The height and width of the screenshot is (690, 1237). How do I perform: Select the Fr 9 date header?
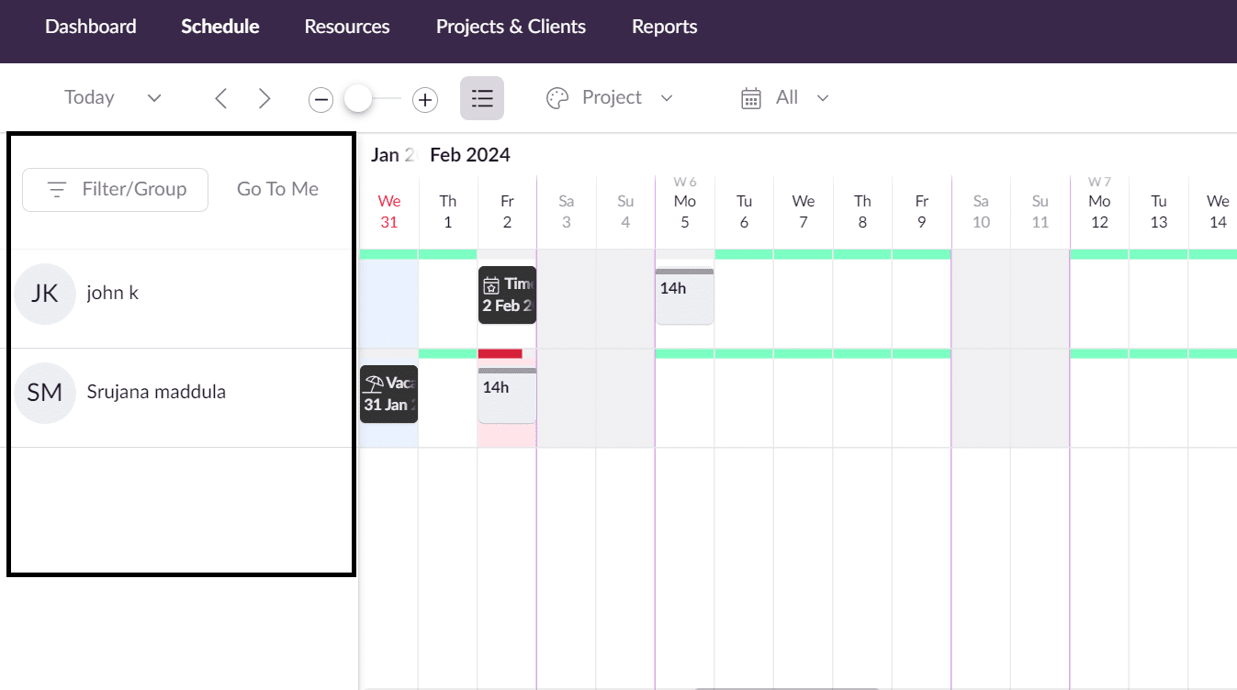click(x=921, y=211)
